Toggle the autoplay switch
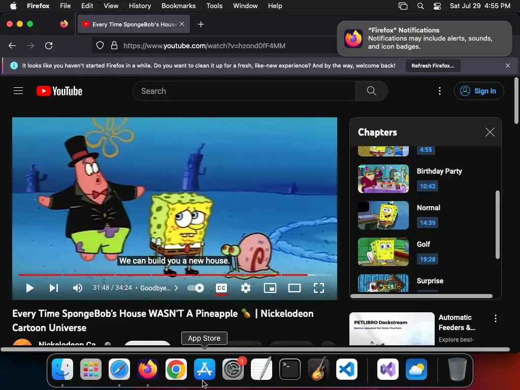The image size is (520, 390). [x=196, y=288]
